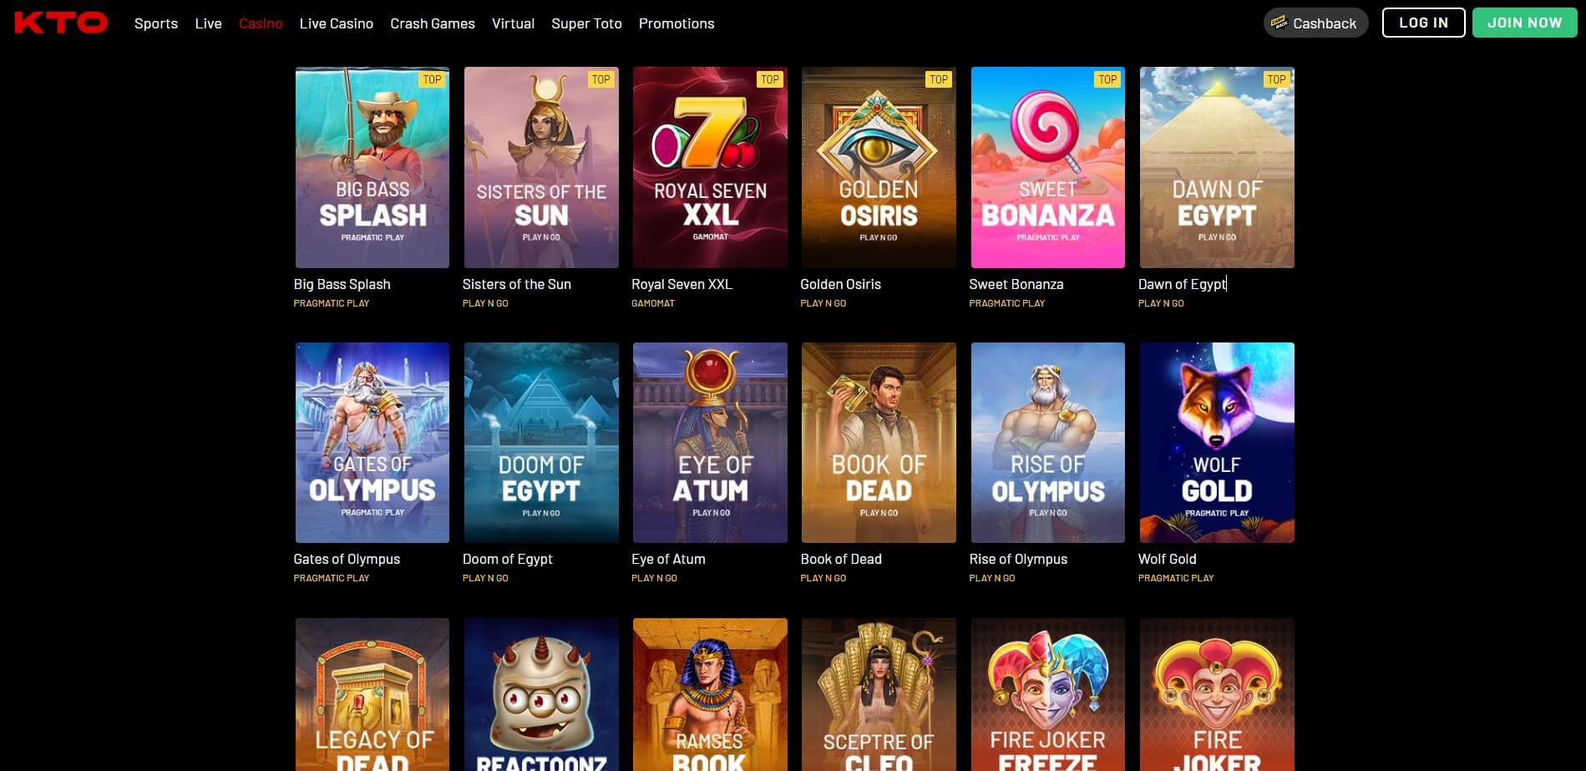Viewport: 1586px width, 771px height.
Task: Switch to Crash Games
Action: [x=433, y=23]
